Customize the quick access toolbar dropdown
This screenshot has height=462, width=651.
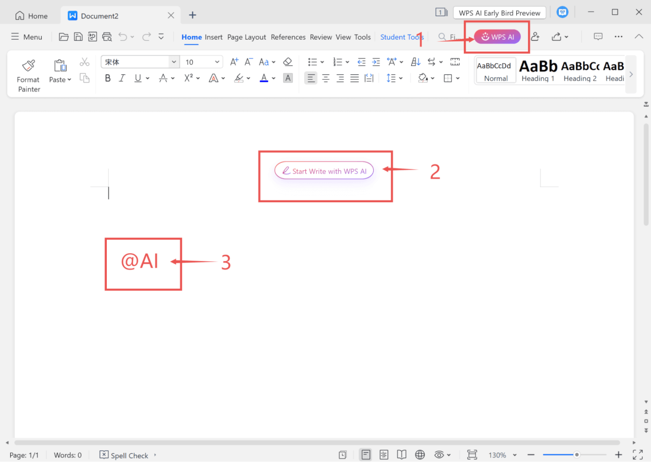161,37
